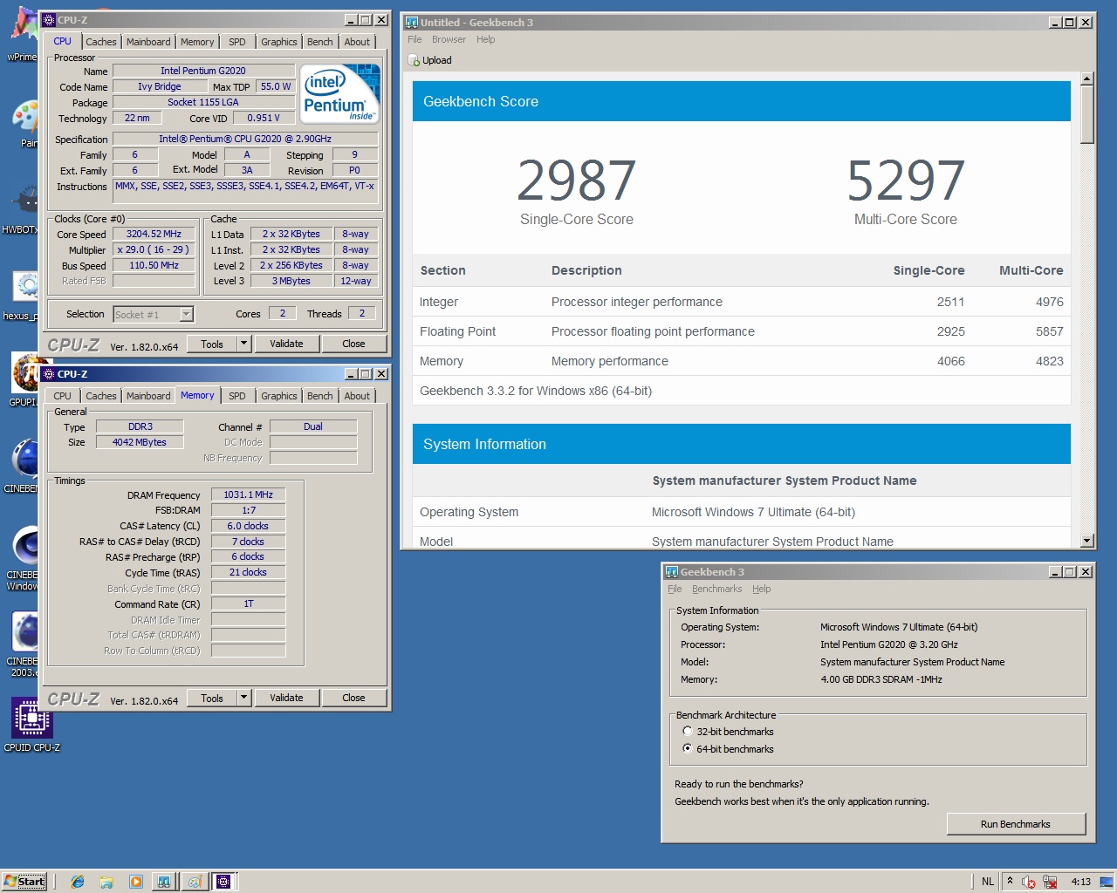Click the NL language indicator
This screenshot has height=893, width=1117.
988,882
